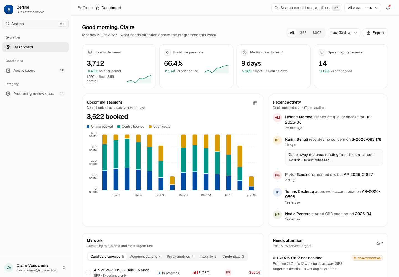Image resolution: width=399 pixels, height=277 pixels.
Task: Switch to Integrity tab
Action: [x=208, y=257]
